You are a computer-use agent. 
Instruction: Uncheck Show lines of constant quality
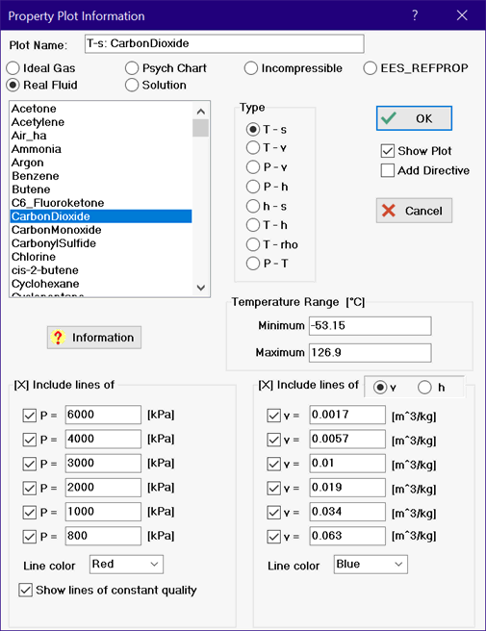coord(26,590)
